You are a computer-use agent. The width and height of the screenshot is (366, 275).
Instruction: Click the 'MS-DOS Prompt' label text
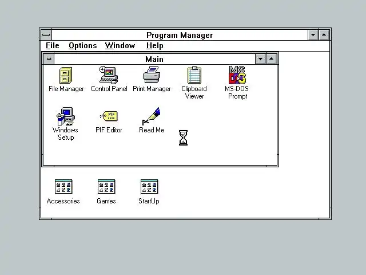pos(237,92)
